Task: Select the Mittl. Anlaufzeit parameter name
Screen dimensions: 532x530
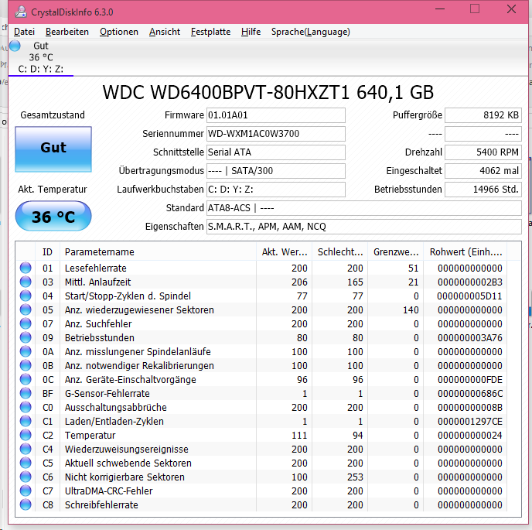Action: pos(97,282)
